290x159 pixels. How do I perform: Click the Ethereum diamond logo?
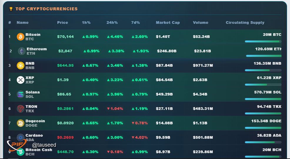point(22,51)
